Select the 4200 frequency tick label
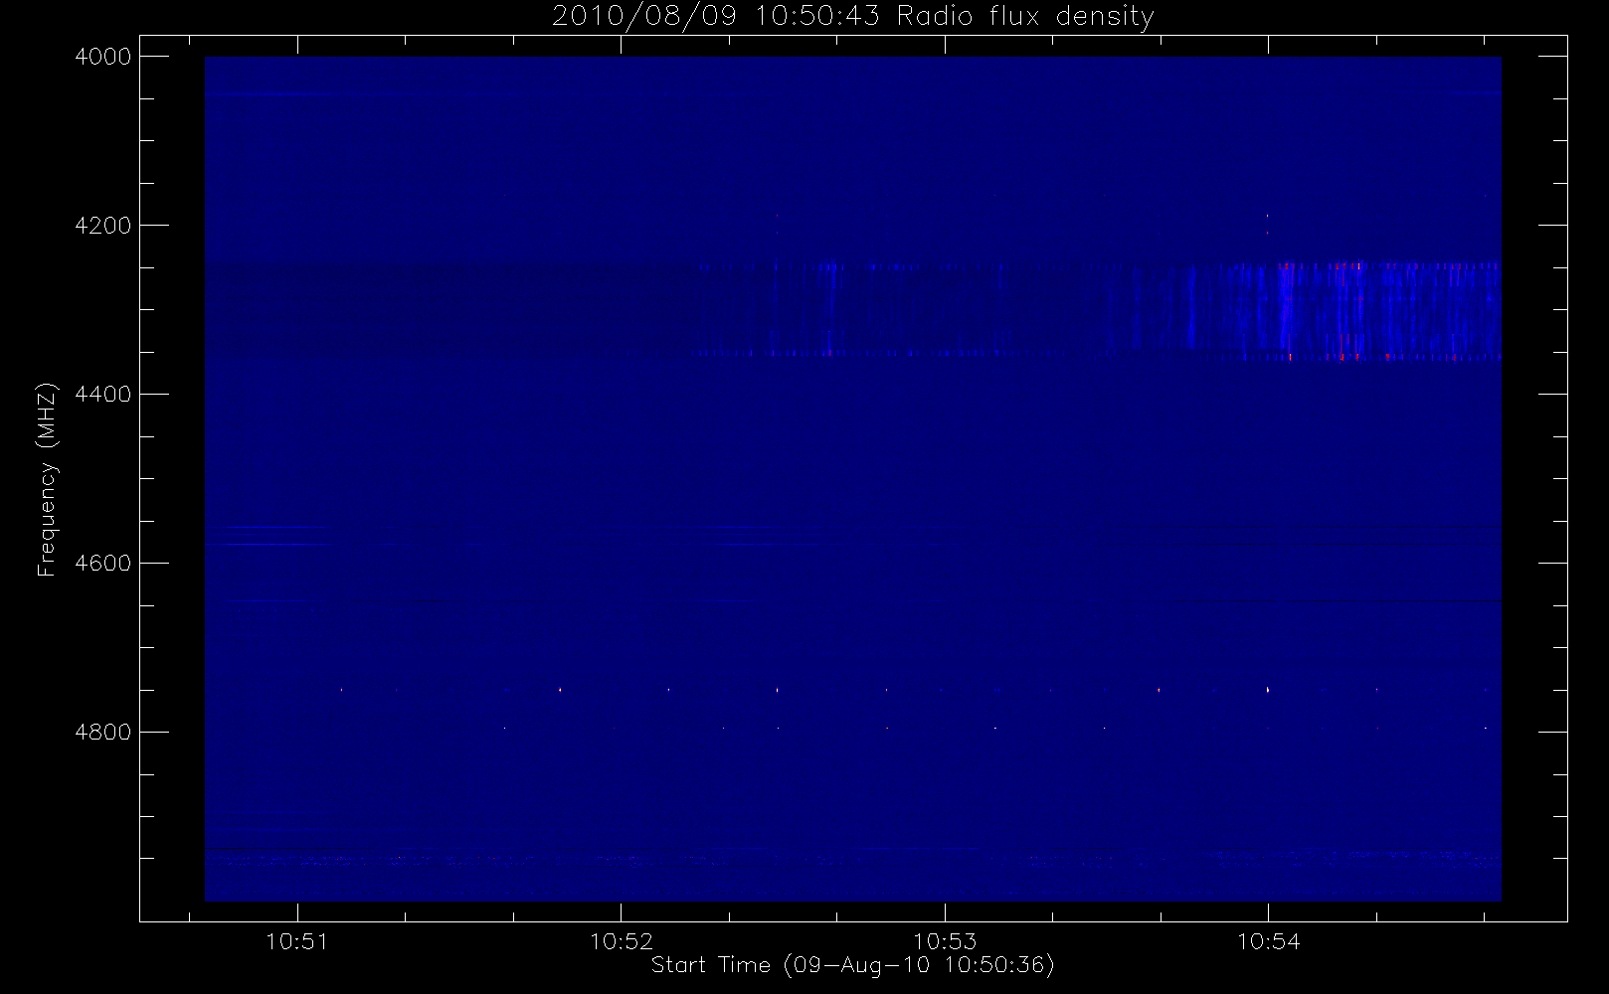Screen dimensions: 1609x994 (103, 226)
